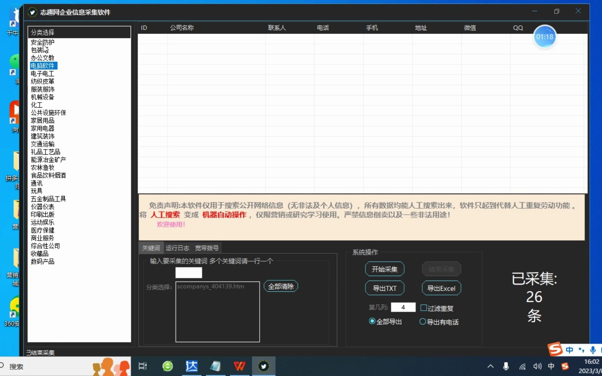
Task: Select 五金制品工具 category
Action: 48,199
